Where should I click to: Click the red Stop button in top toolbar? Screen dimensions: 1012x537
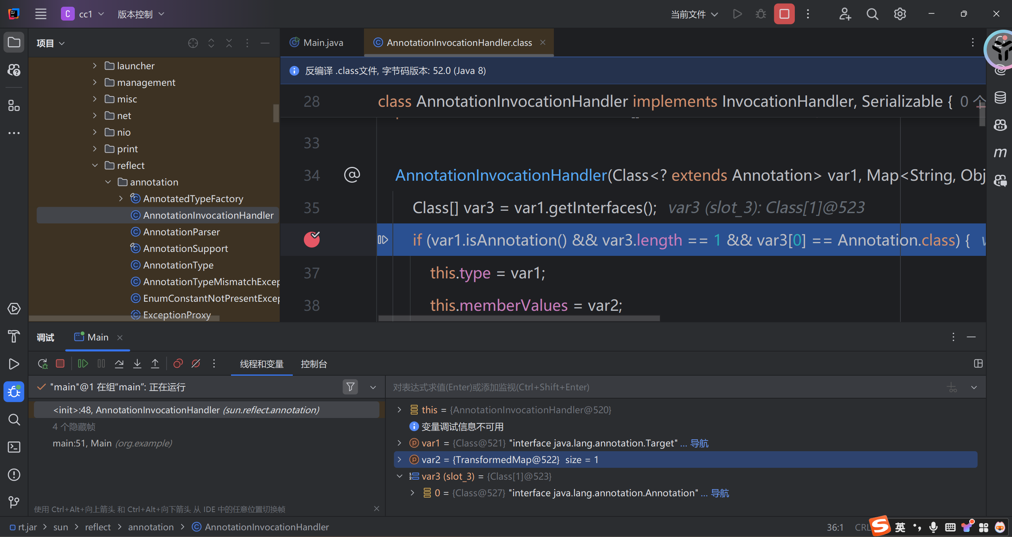pos(784,14)
